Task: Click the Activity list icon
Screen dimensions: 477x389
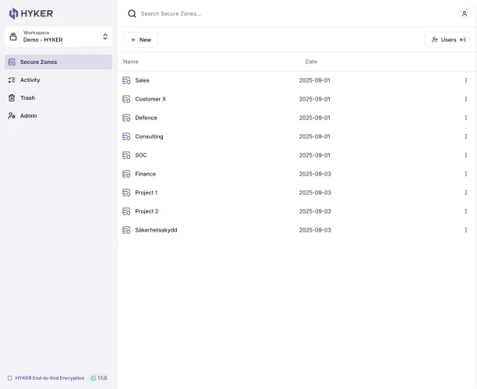Action: 12,80
